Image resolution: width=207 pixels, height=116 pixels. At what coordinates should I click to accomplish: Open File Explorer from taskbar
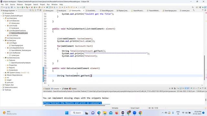(x=105, y=113)
